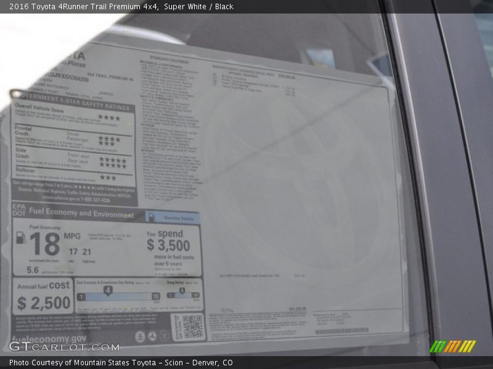The width and height of the screenshot is (493, 369).
Task: Click the barcode at sticker bottom right
Action: tap(342, 331)
